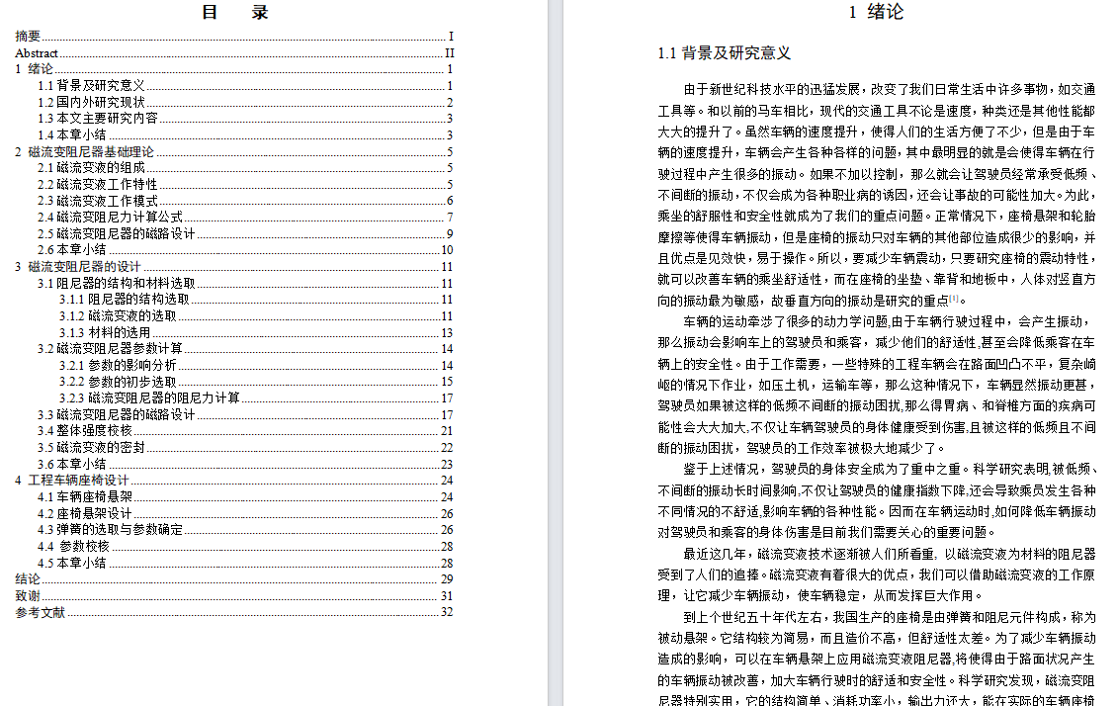Click the 目录 page title

click(x=235, y=13)
